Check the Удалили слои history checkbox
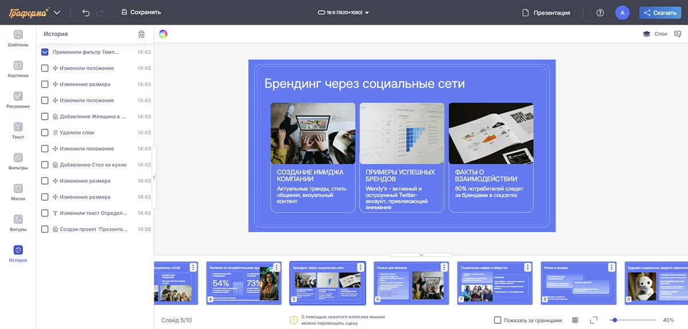 pos(45,132)
